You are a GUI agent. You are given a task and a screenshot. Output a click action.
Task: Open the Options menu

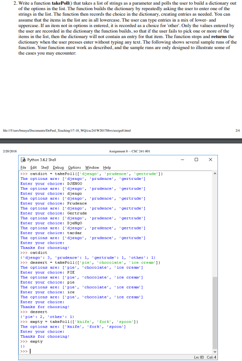point(74,167)
